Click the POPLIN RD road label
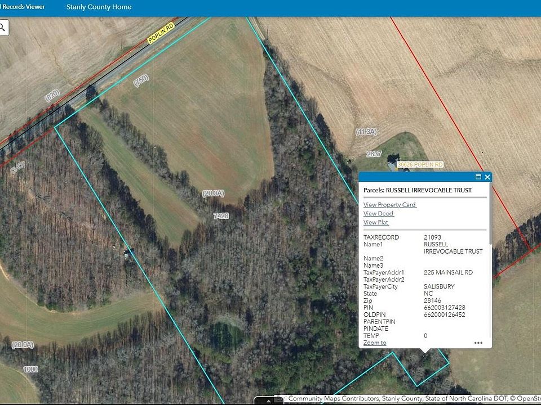This screenshot has width=541, height=405. pos(161,33)
